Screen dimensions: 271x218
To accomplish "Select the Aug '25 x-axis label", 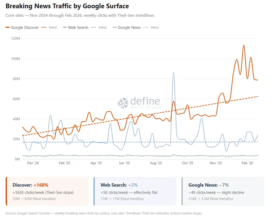I will coord(156,163).
